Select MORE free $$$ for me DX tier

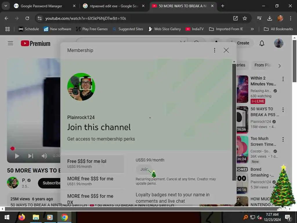[x=93, y=198]
